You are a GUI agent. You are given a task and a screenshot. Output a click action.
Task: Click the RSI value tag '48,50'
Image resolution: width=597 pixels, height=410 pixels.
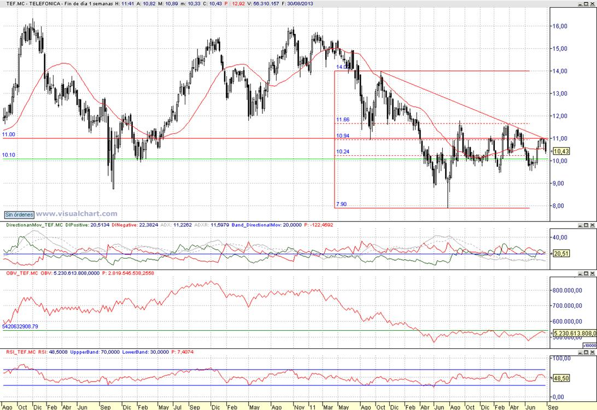[561, 378]
